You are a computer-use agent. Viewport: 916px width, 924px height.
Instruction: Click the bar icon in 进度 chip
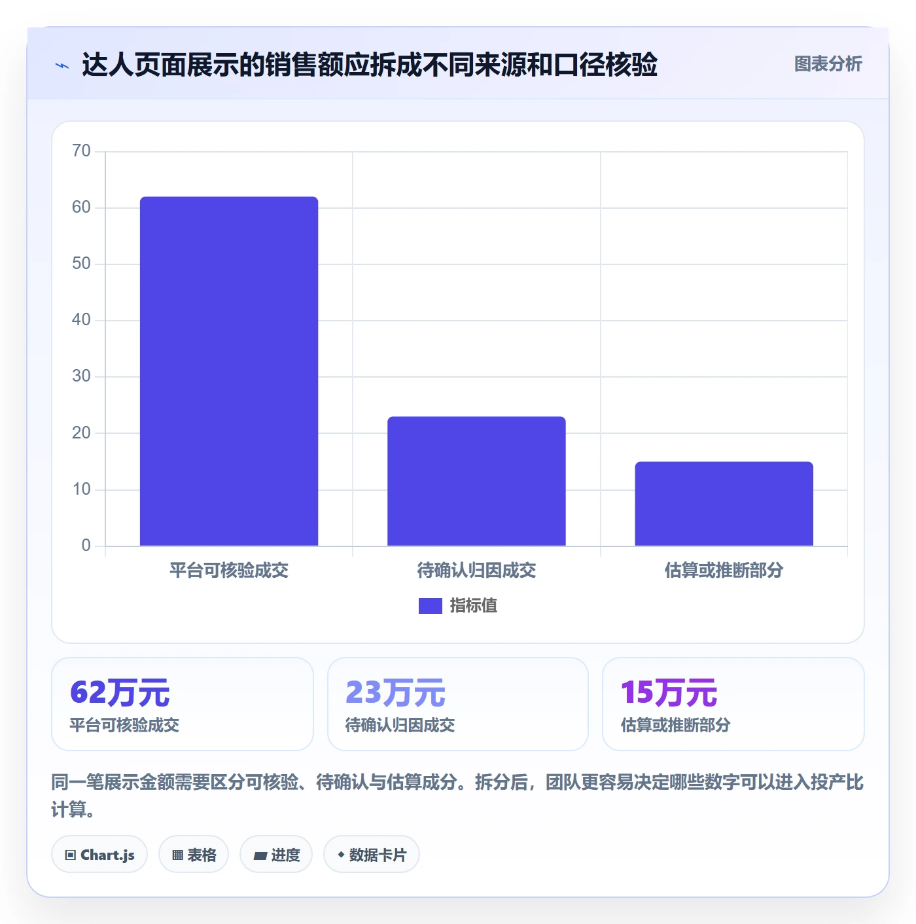click(x=260, y=855)
